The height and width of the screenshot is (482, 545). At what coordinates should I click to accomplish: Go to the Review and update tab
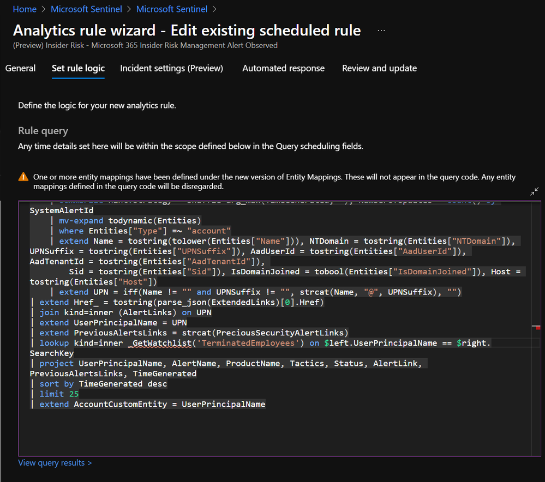point(379,69)
